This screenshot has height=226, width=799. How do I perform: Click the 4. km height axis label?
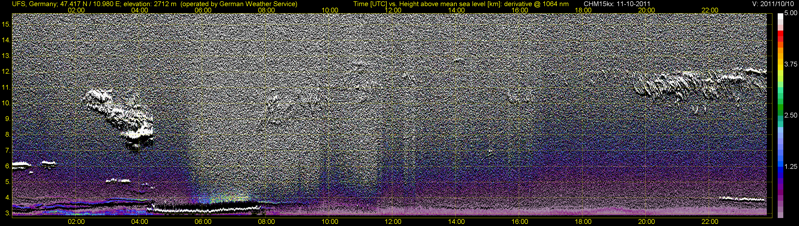click(x=7, y=198)
